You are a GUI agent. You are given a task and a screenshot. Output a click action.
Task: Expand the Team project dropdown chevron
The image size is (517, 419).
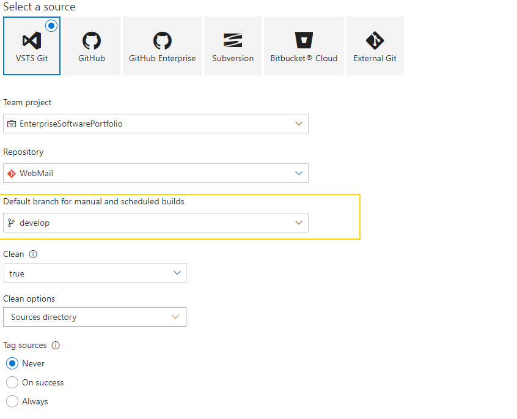click(299, 124)
